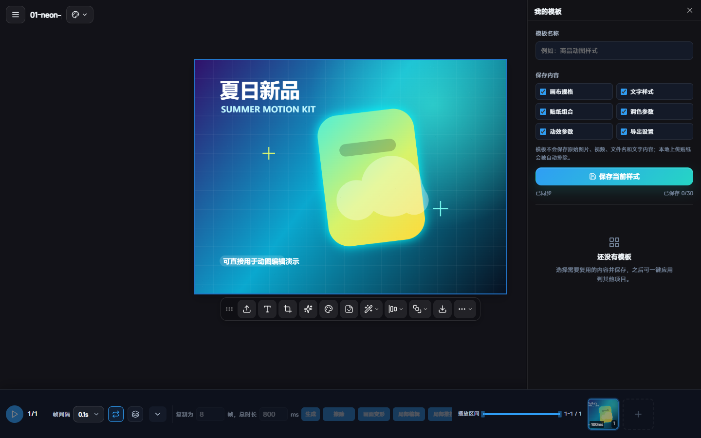Click the 生成 button
701x438 pixels.
coord(311,414)
